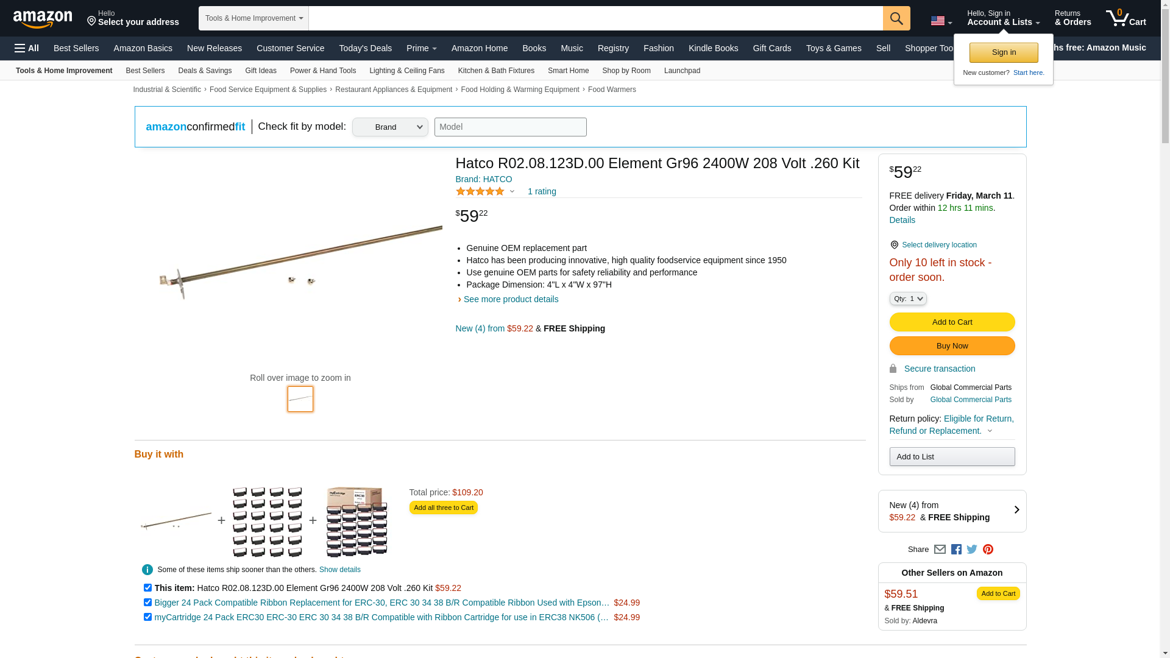This screenshot has height=658, width=1170.
Task: Share via email envelope icon
Action: (x=940, y=549)
